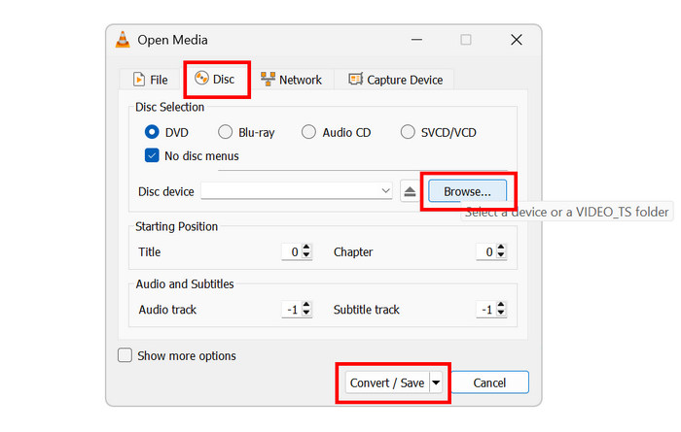Click the Title number input field
This screenshot has height=432, width=681.
292,251
